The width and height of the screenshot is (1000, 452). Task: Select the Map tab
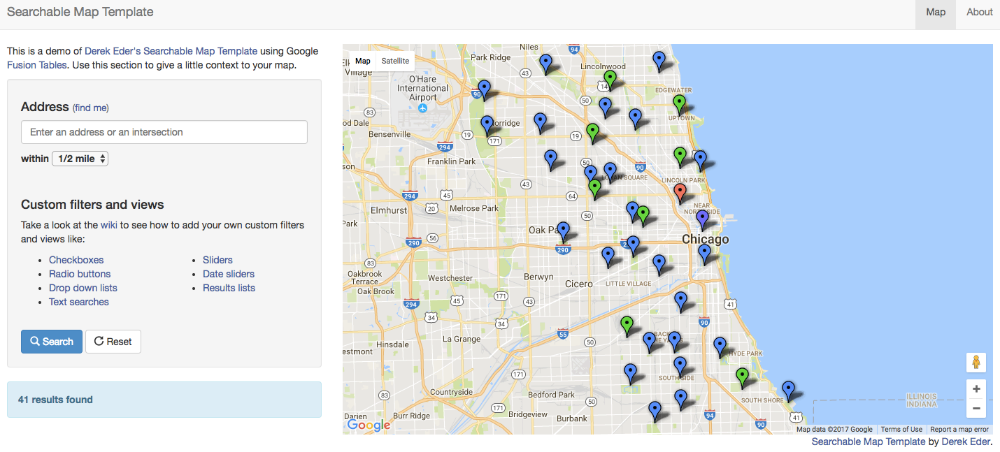(935, 12)
